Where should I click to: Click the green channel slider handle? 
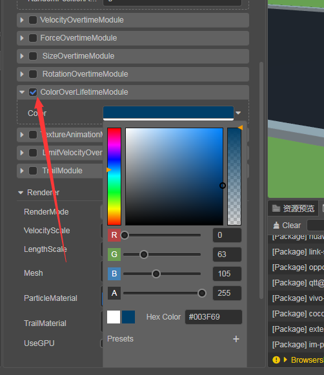(x=144, y=255)
